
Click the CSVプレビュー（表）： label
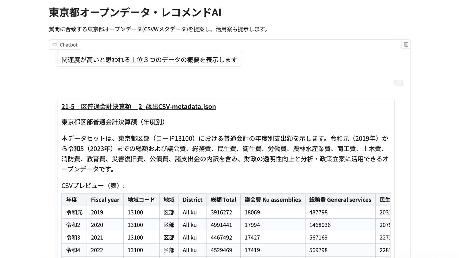tap(94, 186)
